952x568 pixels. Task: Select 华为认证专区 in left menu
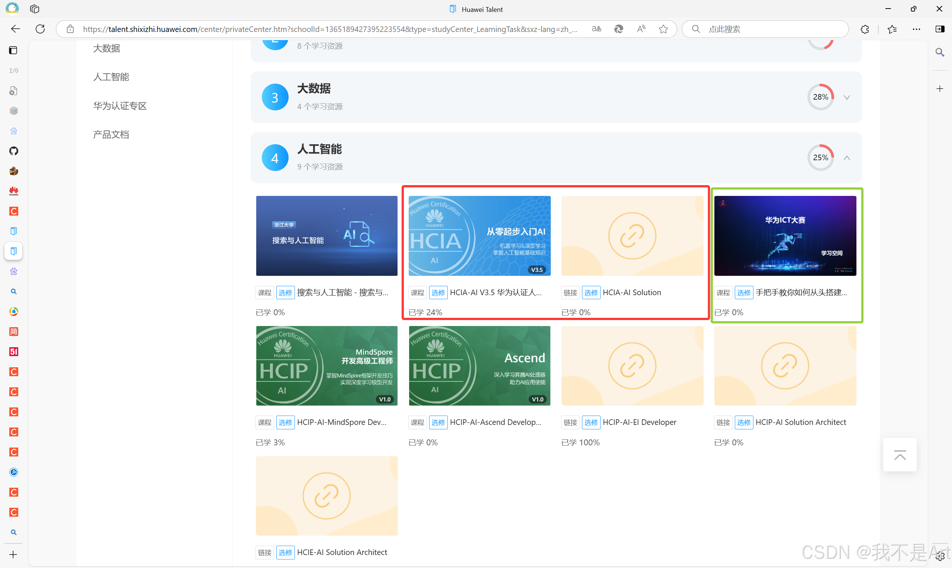[120, 106]
